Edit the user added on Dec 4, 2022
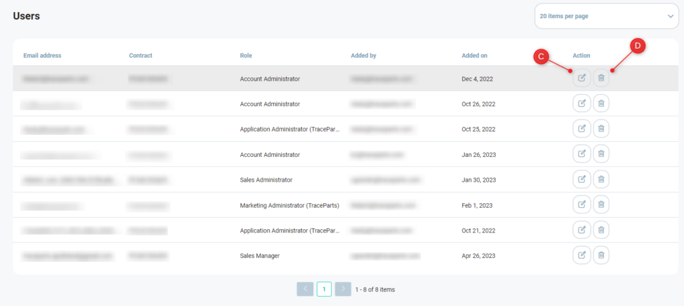Viewport: 684px width, 306px height. pos(582,78)
